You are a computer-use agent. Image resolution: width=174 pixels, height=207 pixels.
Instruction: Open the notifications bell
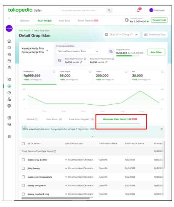pos(138,10)
